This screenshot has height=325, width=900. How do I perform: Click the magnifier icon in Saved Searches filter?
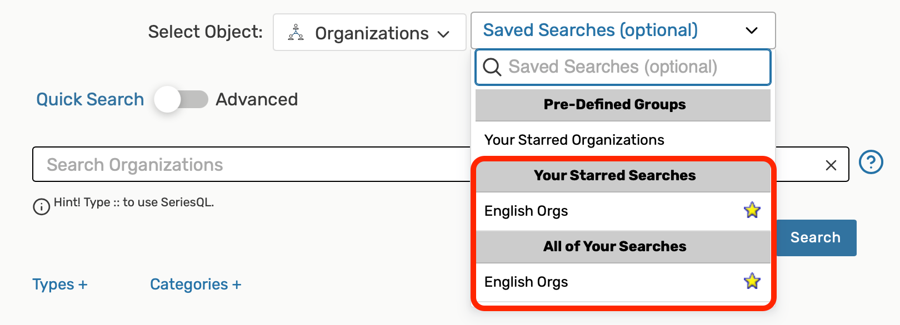(492, 67)
